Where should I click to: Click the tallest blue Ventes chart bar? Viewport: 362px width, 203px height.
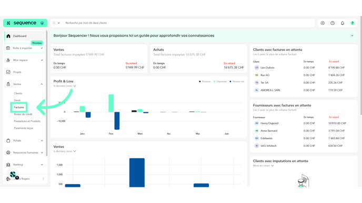point(137,173)
